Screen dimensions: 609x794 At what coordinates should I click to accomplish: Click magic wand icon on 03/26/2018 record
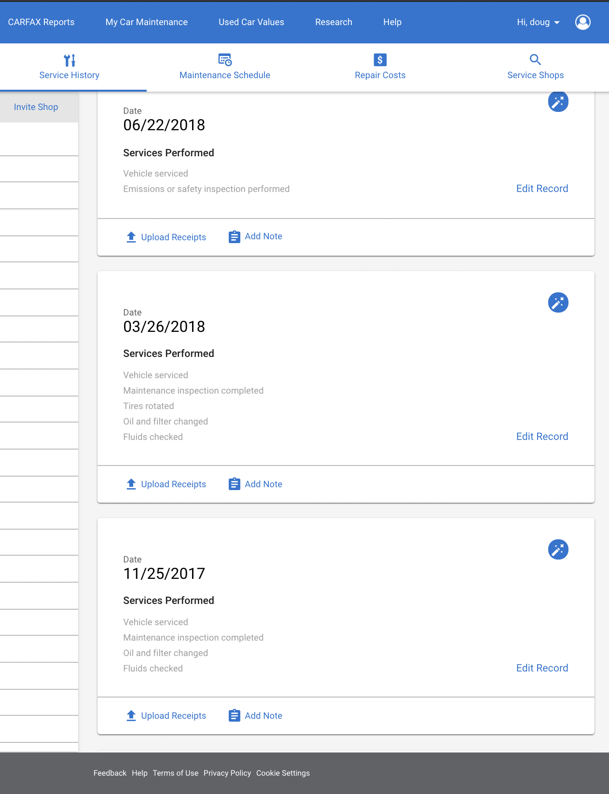(558, 302)
